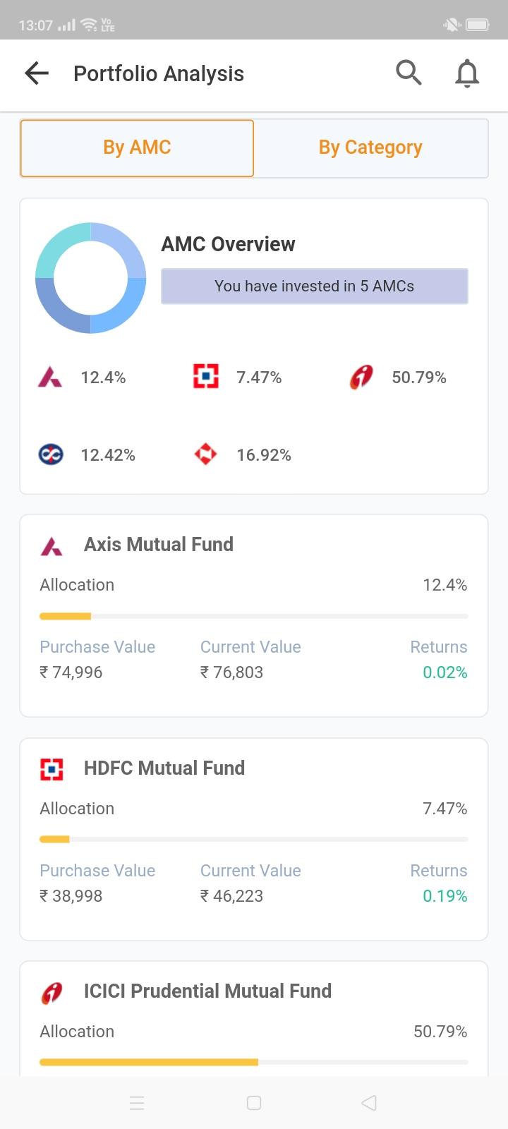Open the Axis Mutual Fund card title
Viewport: 508px width, 1129px height.
[159, 545]
